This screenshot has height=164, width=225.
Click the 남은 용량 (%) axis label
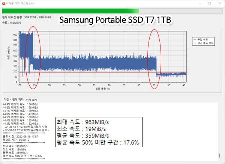pos(102,89)
